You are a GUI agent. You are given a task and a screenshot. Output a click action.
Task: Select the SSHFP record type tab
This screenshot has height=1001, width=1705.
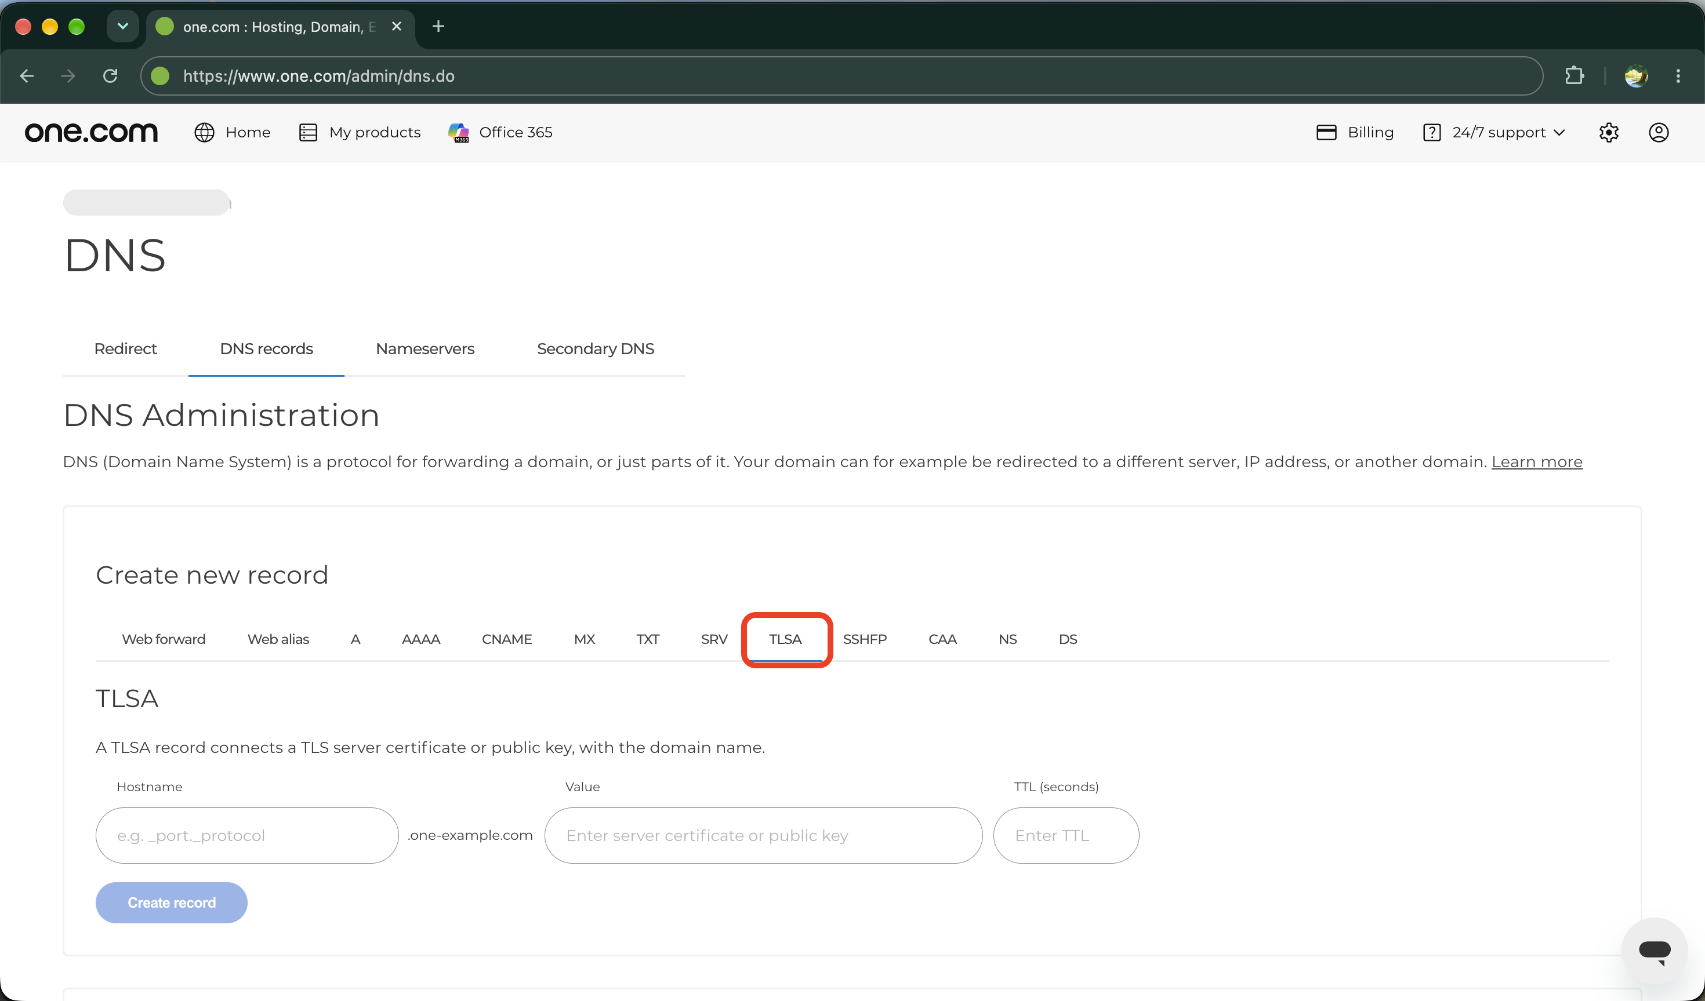(865, 639)
